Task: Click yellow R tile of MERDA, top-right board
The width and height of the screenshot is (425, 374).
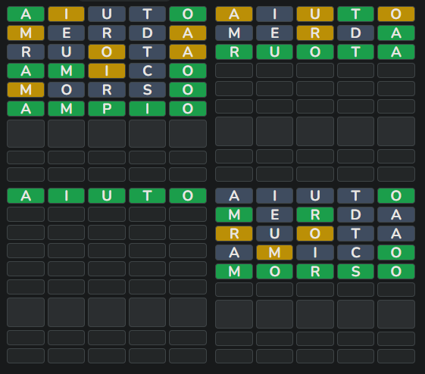Action: [x=315, y=33]
